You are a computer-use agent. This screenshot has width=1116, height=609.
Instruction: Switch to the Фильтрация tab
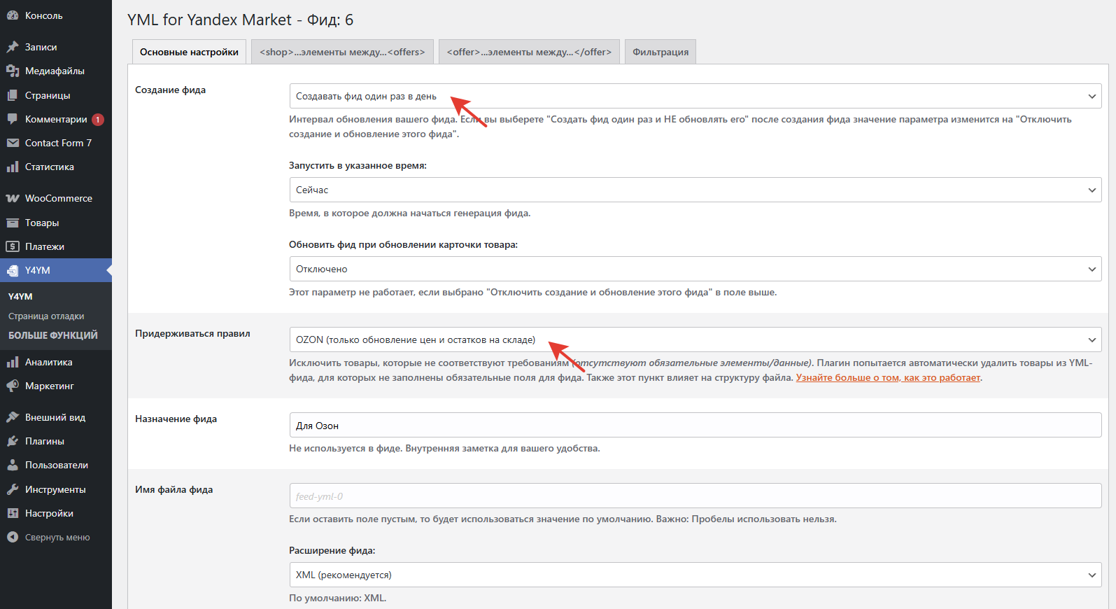tap(660, 52)
